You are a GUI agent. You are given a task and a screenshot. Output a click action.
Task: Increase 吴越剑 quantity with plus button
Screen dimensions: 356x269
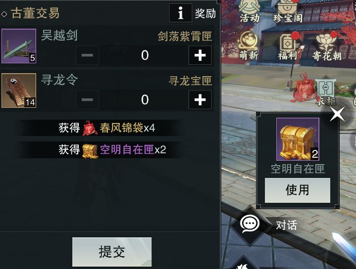pos(200,55)
